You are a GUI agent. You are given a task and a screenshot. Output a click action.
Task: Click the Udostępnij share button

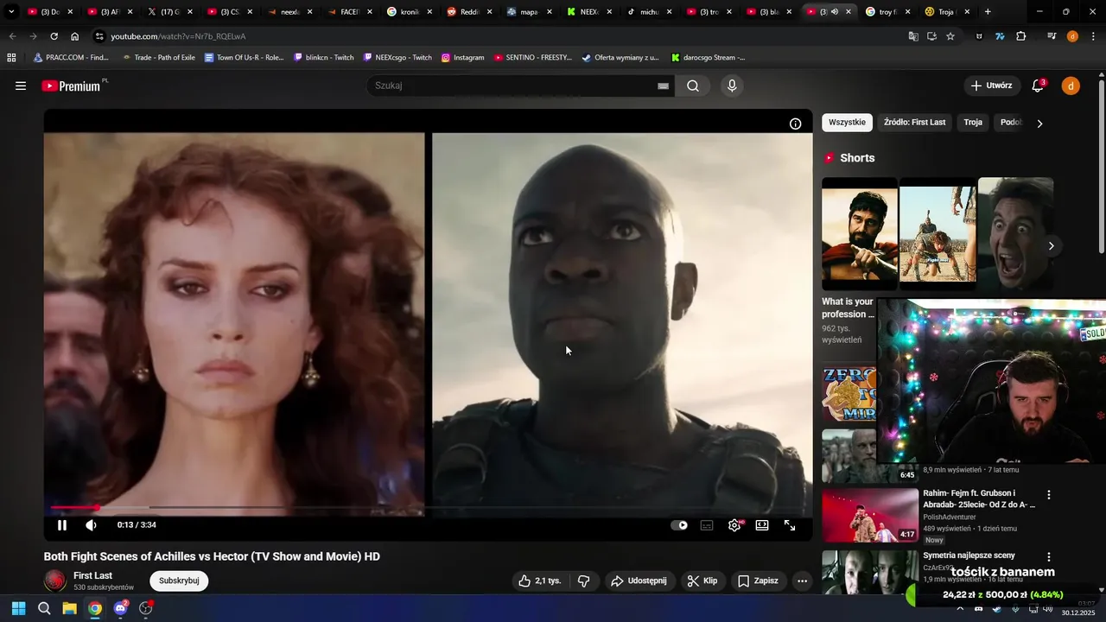tap(639, 581)
